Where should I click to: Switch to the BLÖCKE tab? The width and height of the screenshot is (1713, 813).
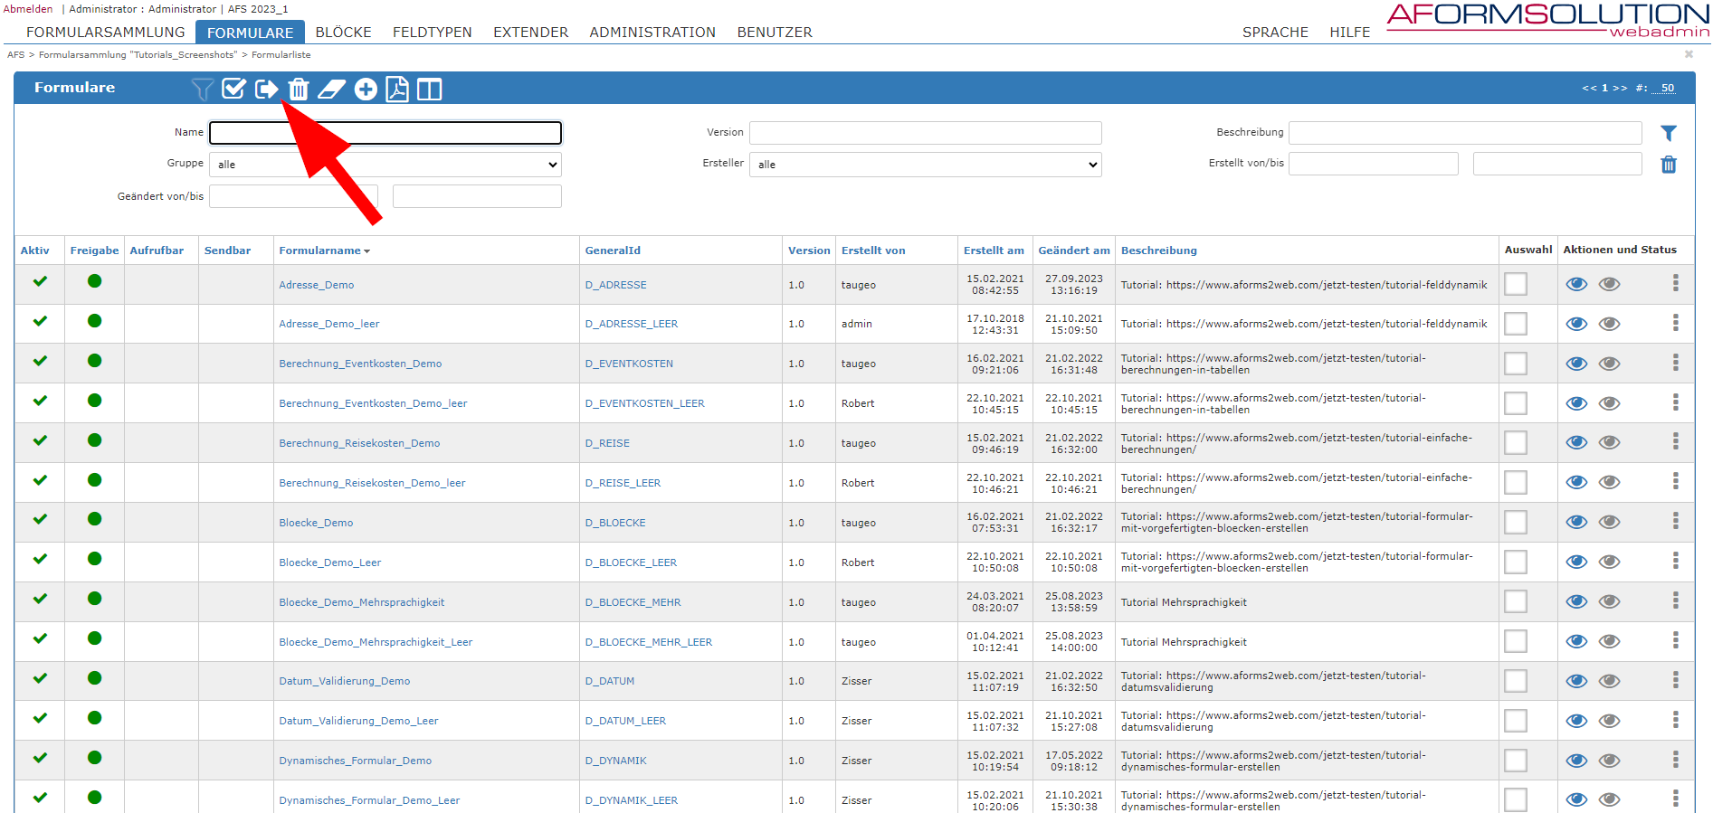[343, 33]
